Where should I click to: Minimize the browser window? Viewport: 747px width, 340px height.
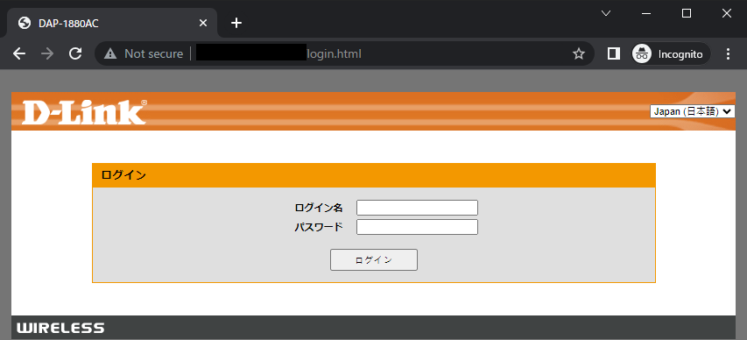coord(646,13)
